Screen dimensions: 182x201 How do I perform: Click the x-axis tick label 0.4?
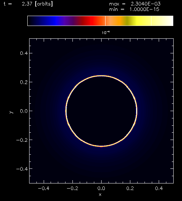point(159,188)
